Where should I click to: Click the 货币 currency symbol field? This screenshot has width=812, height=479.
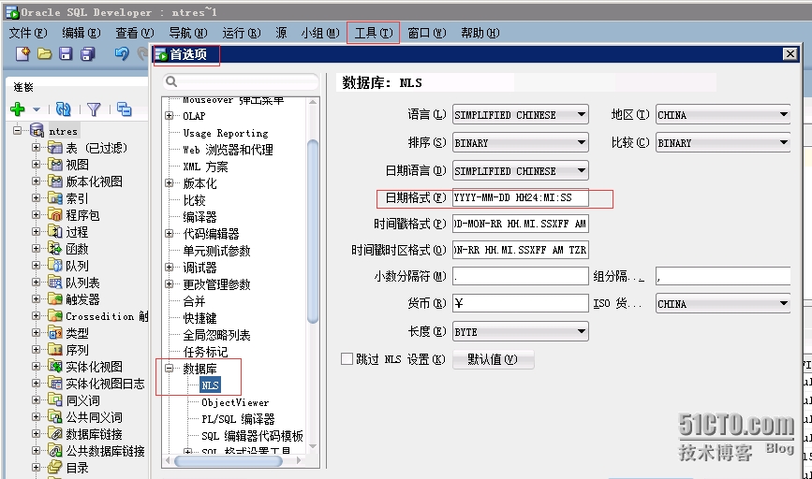point(521,304)
